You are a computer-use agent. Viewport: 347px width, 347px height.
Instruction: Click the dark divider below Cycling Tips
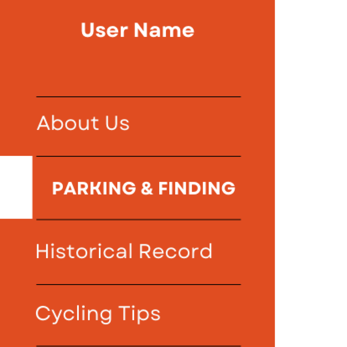click(138, 346)
